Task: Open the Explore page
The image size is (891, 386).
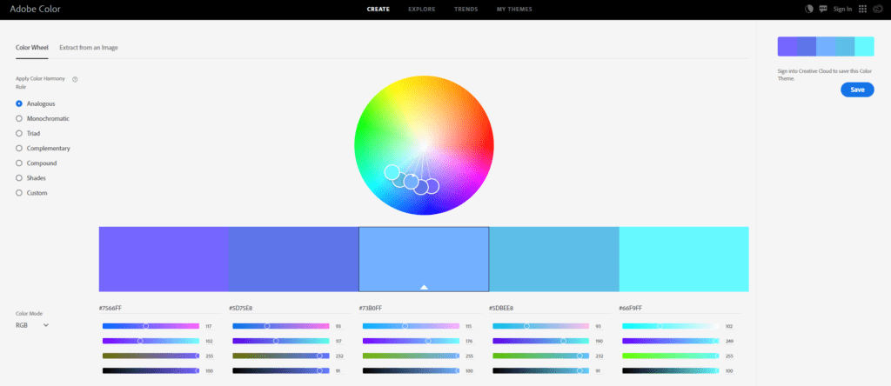Action: pos(422,9)
